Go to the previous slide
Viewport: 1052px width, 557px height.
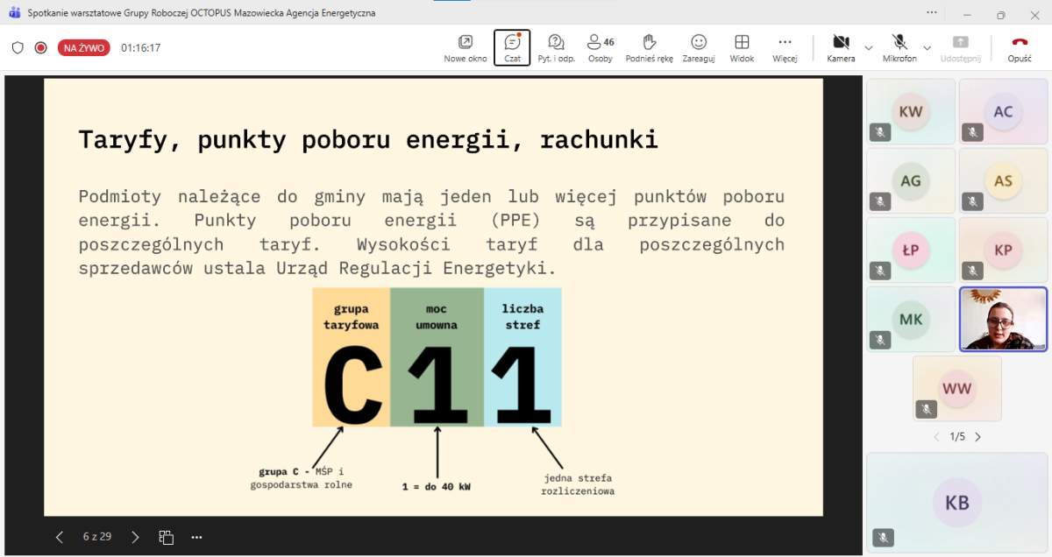click(60, 537)
